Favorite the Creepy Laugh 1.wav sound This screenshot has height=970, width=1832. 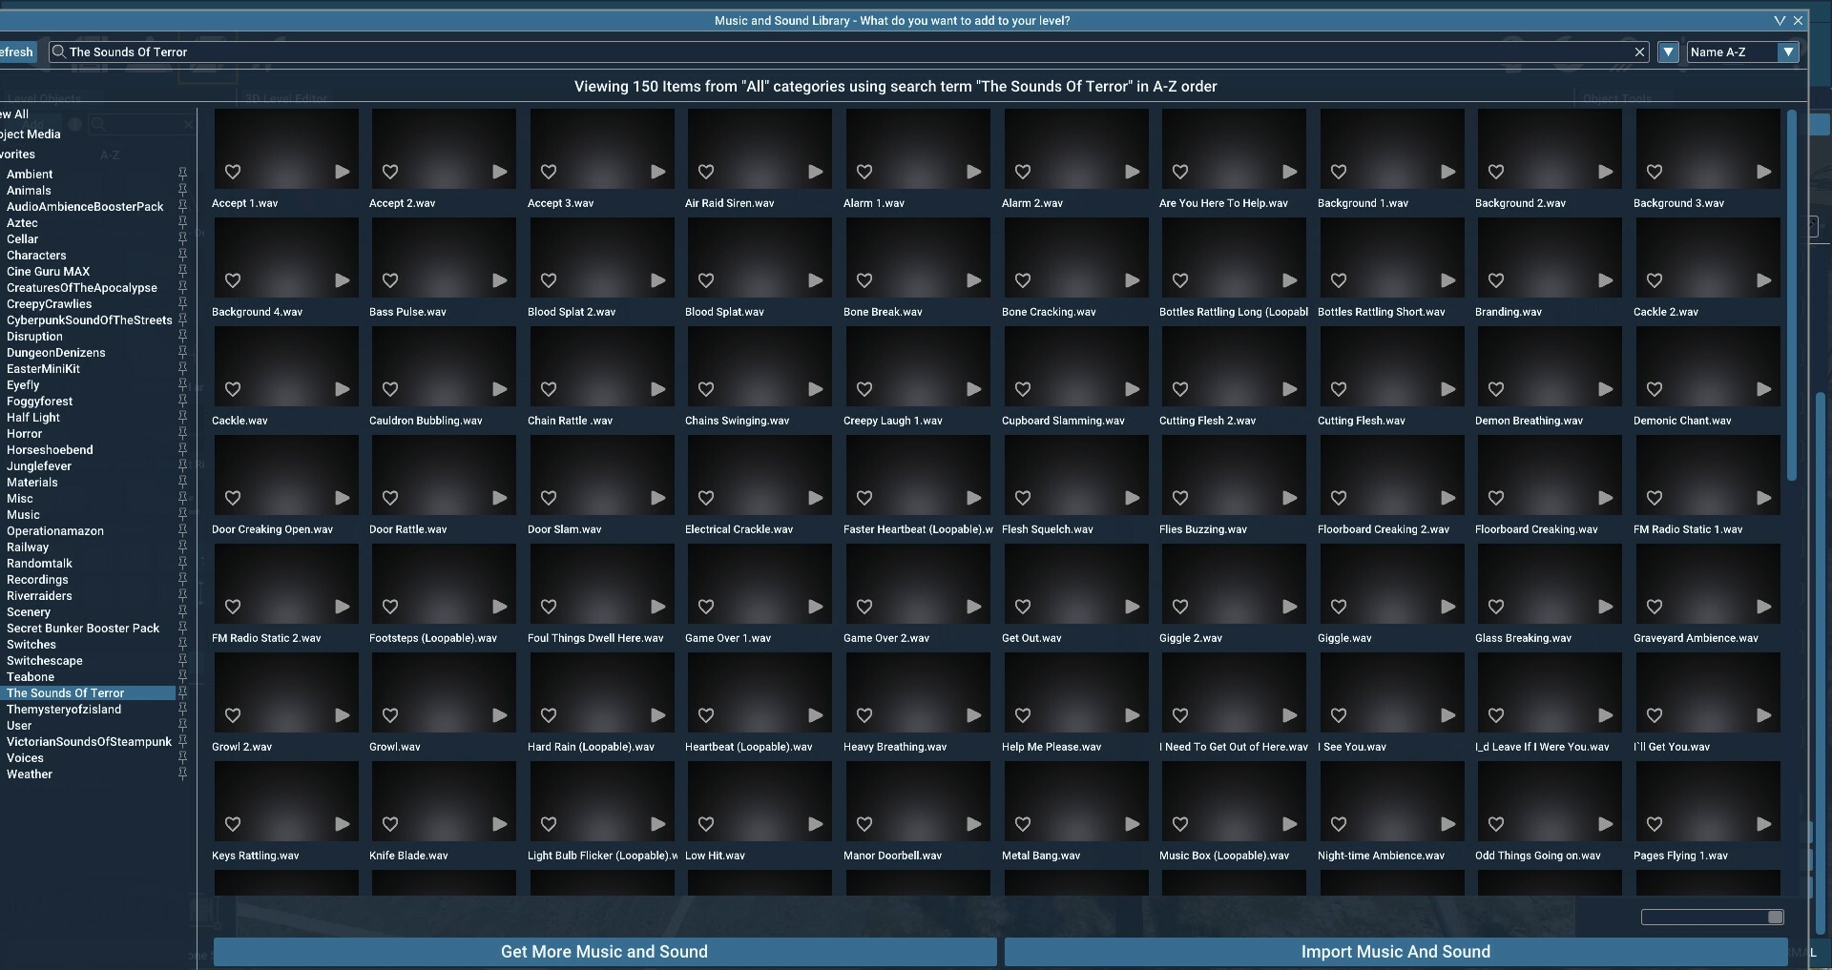[864, 389]
